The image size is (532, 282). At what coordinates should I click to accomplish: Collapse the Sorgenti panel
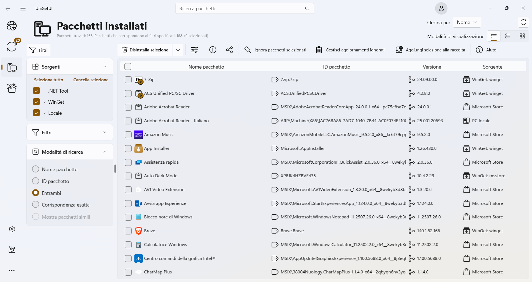(104, 67)
